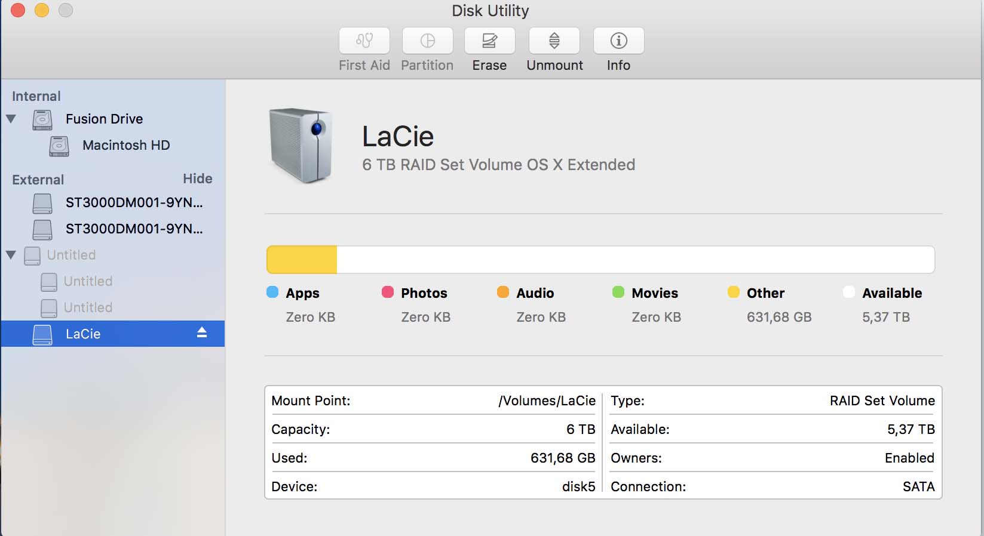
Task: Eject LaCie using the eject icon
Action: coord(202,332)
